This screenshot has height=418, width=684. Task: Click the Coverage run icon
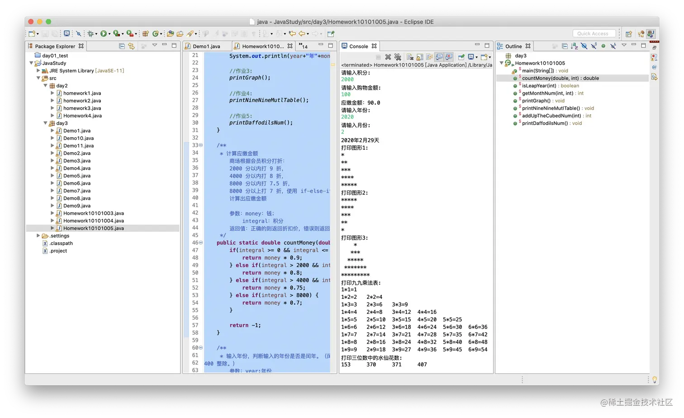click(x=116, y=34)
